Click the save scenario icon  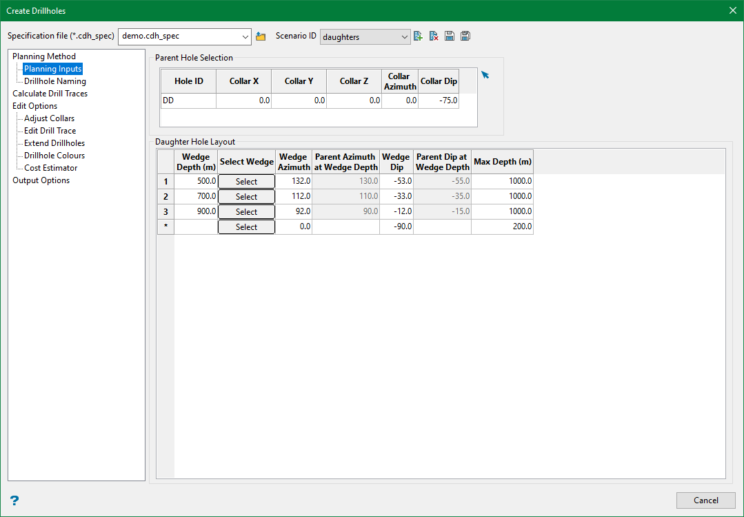tap(450, 36)
